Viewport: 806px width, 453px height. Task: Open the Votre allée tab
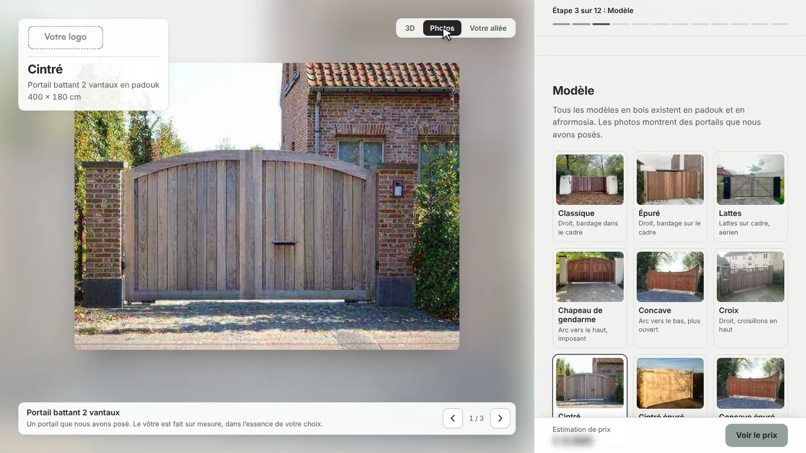tap(488, 28)
